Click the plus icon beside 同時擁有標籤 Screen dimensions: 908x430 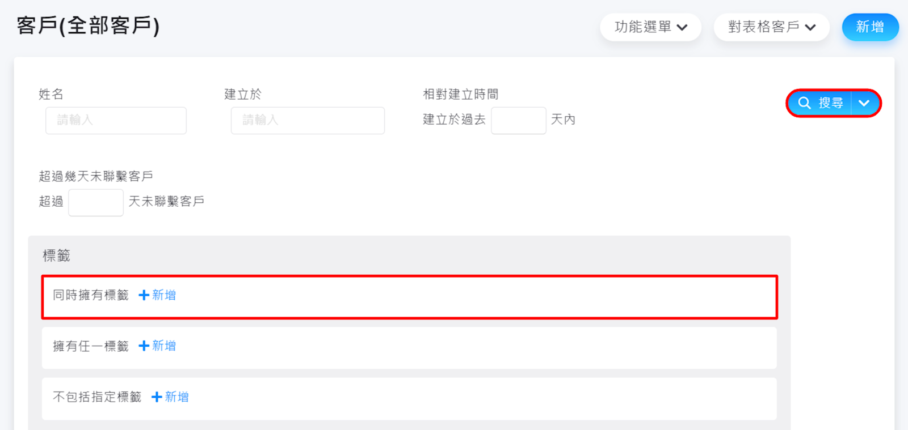144,295
